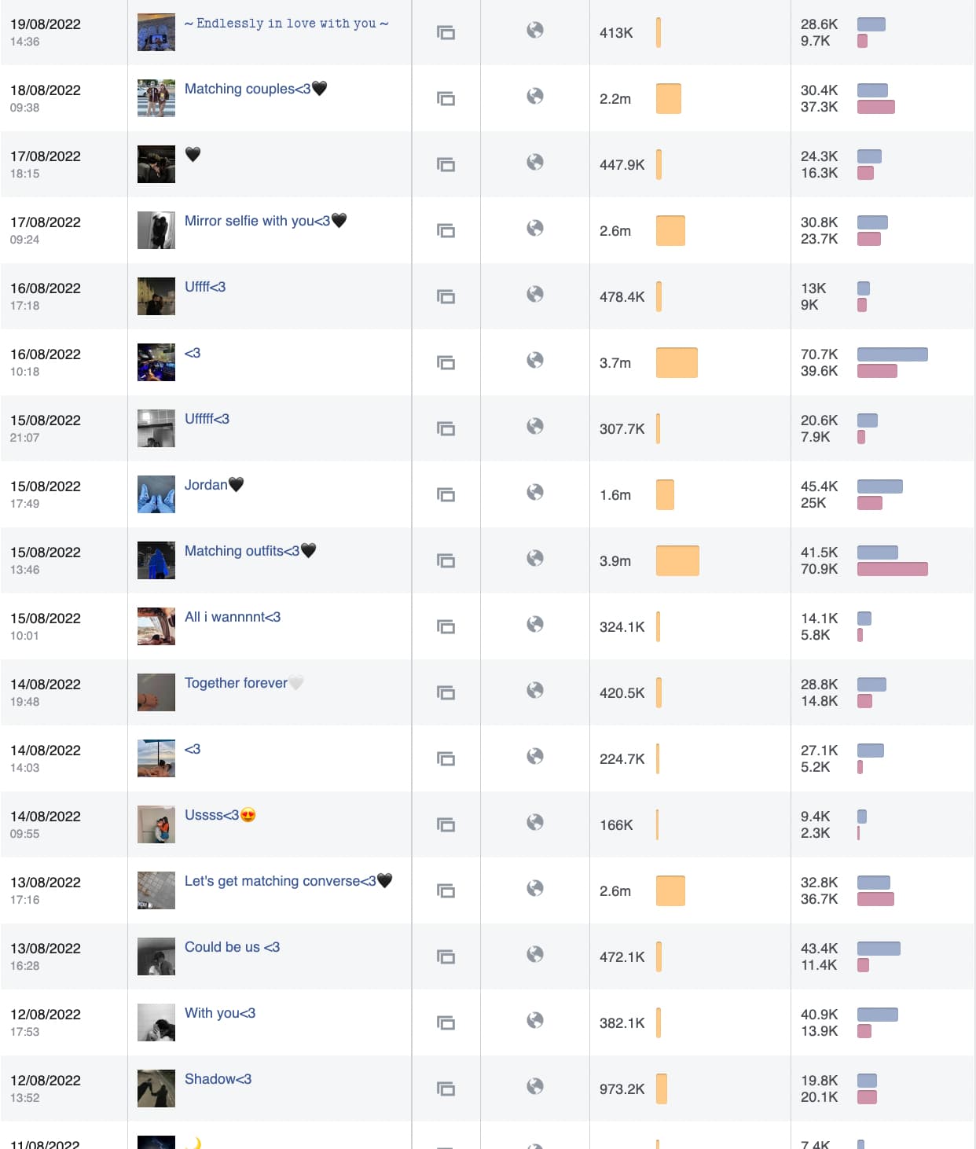
Task: Open the 'Mirror selfie with you<3' post
Action: 257,221
